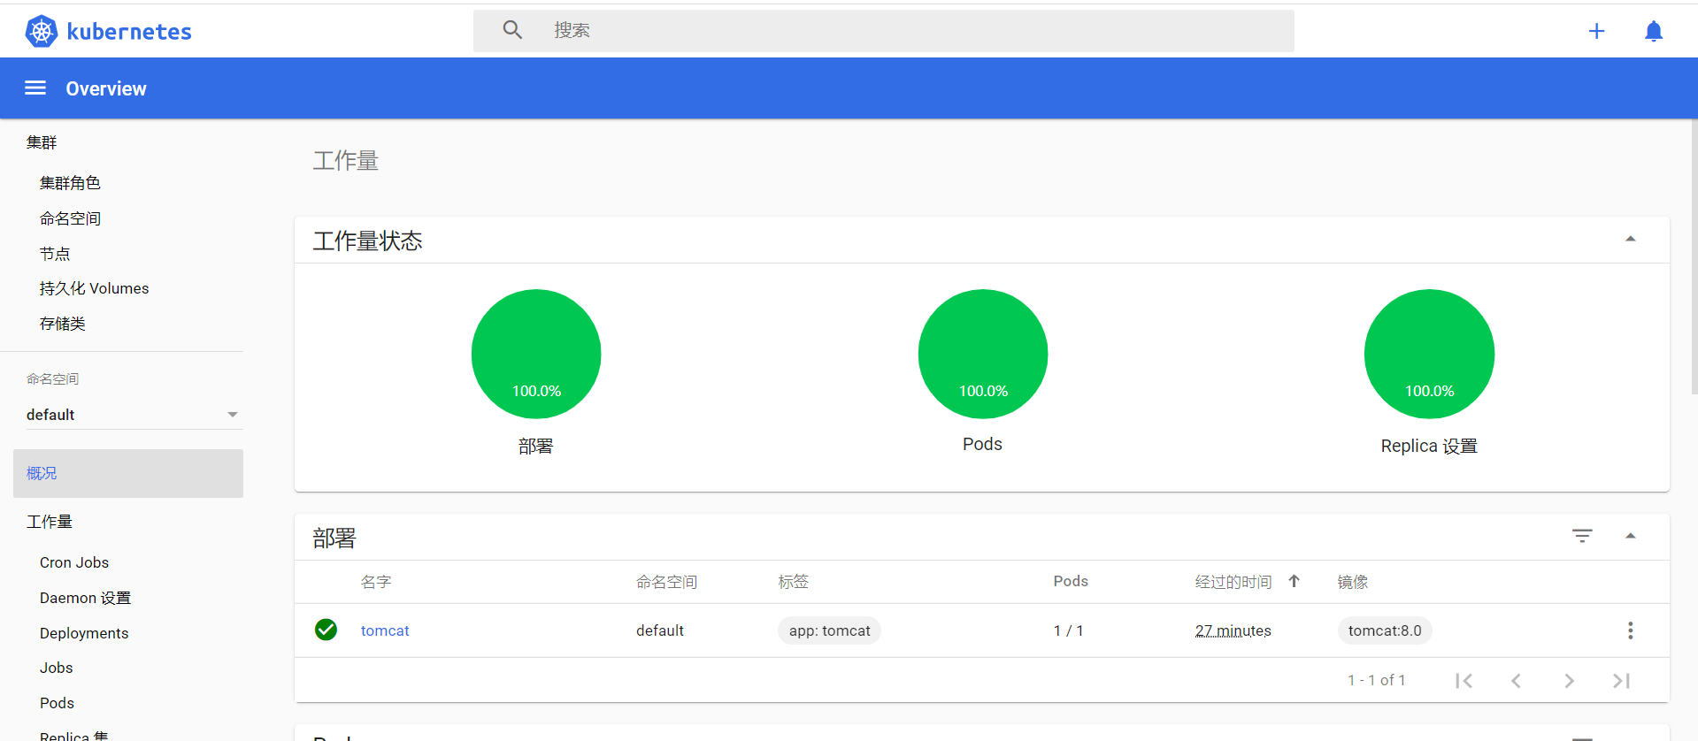Click the 1 - 1 of 1 pagination text
Screen dimensions: 1698x741
click(1377, 680)
